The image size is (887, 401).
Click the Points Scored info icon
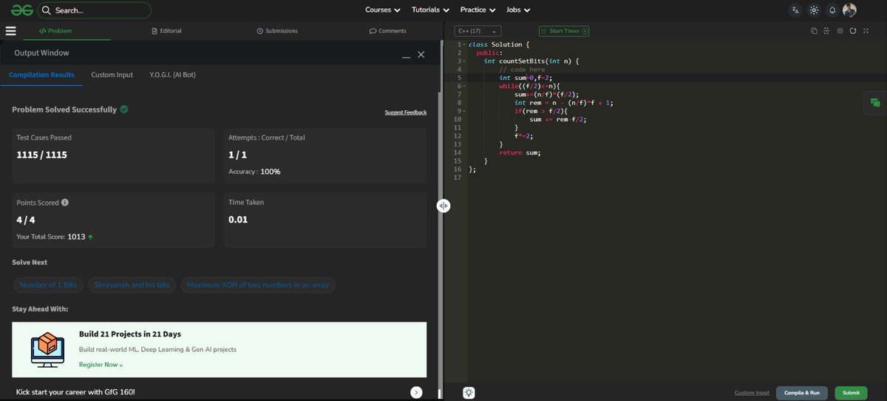pyautogui.click(x=65, y=202)
